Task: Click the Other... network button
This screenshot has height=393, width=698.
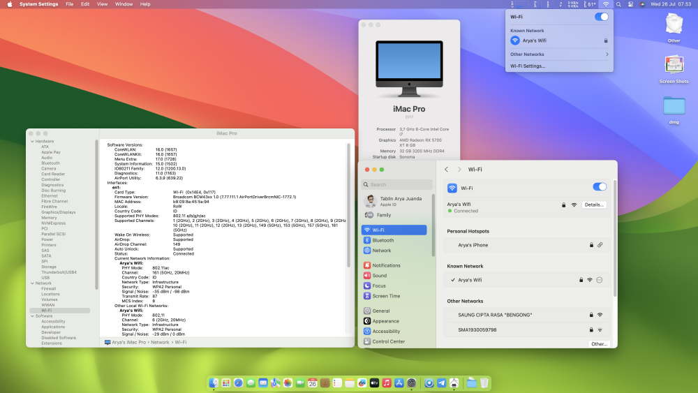Action: pyautogui.click(x=599, y=343)
